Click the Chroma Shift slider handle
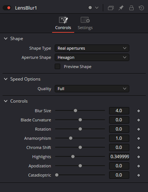This screenshot has height=192, width=148. pos(80,147)
